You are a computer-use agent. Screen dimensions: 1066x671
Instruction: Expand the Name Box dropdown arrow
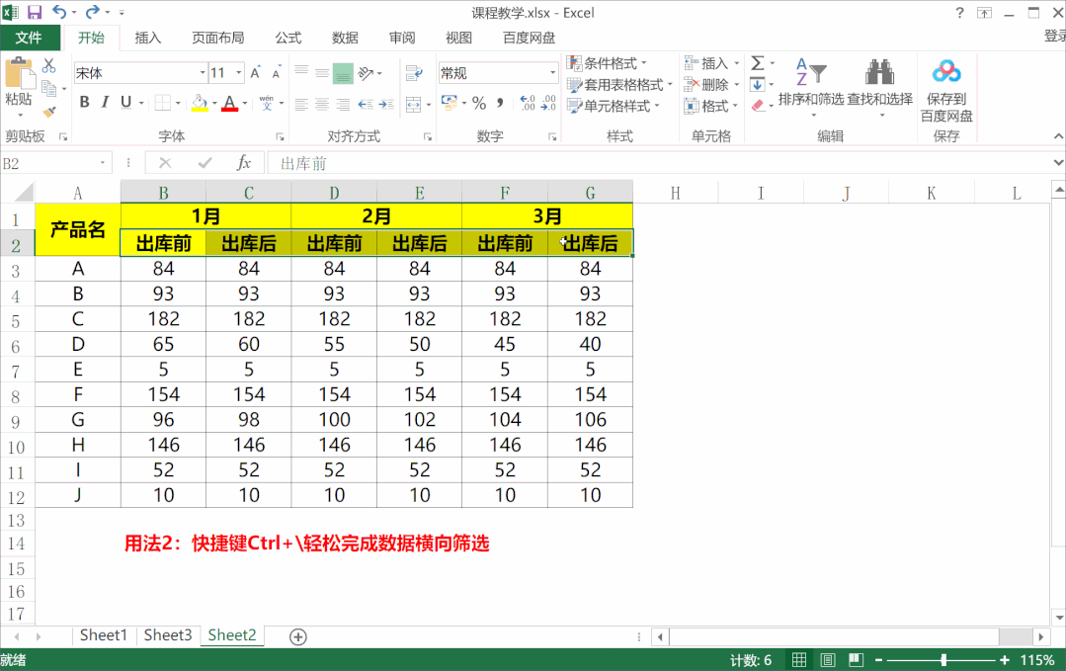pos(104,163)
